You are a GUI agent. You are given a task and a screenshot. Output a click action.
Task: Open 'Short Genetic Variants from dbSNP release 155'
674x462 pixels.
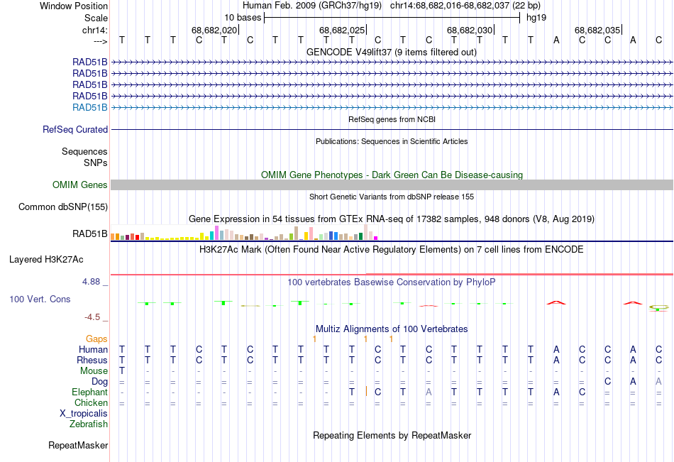tap(392, 197)
